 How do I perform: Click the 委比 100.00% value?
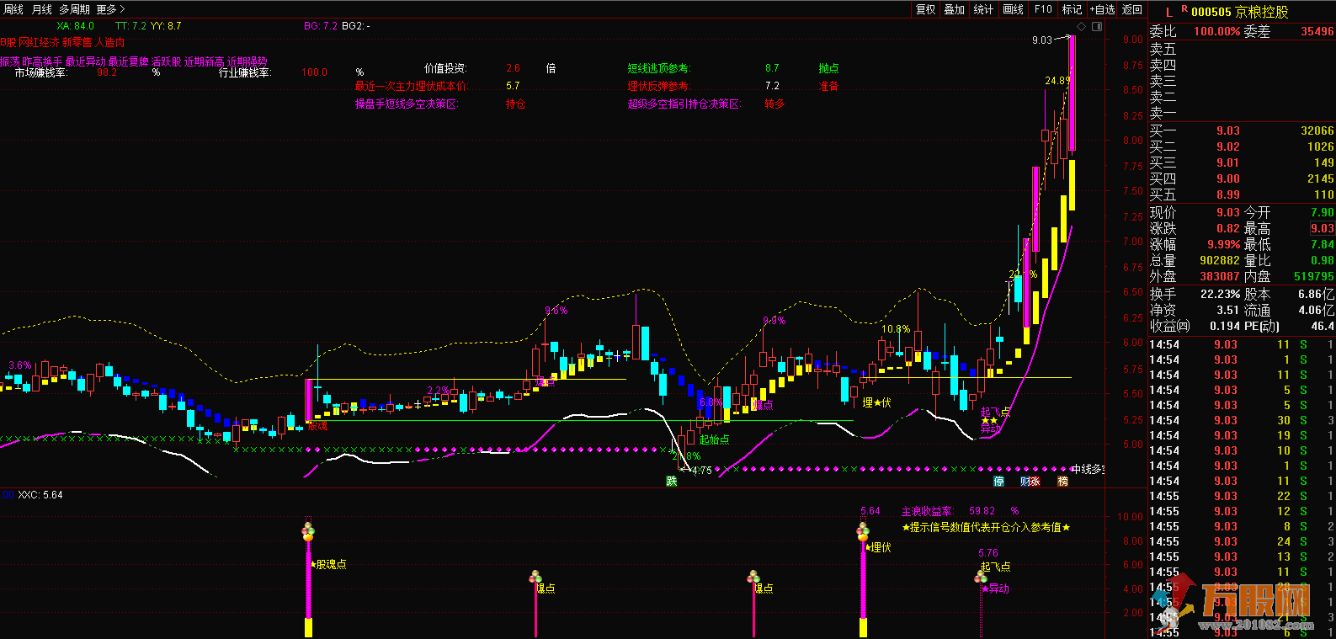pos(1217,31)
